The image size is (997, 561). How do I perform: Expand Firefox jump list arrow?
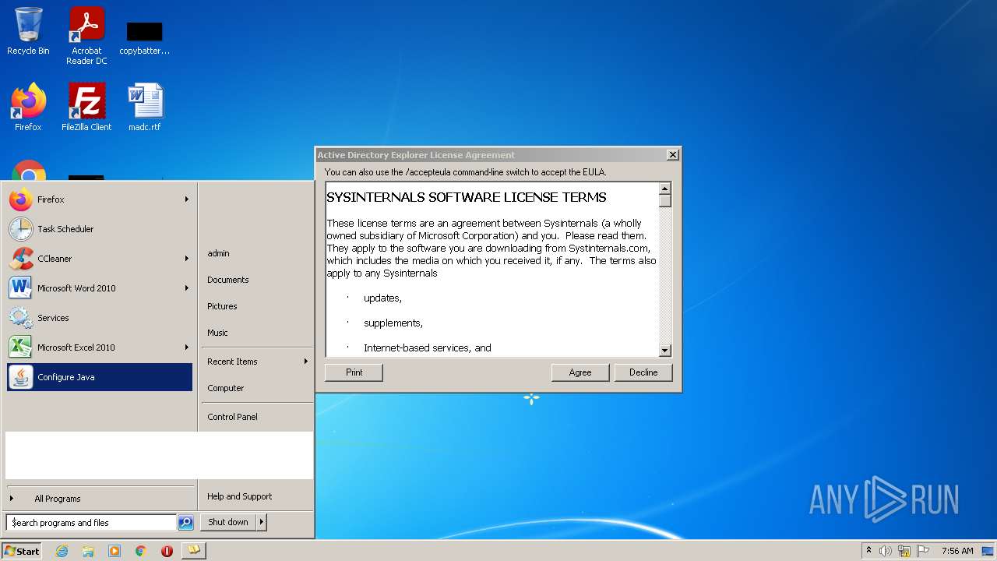pos(187,199)
